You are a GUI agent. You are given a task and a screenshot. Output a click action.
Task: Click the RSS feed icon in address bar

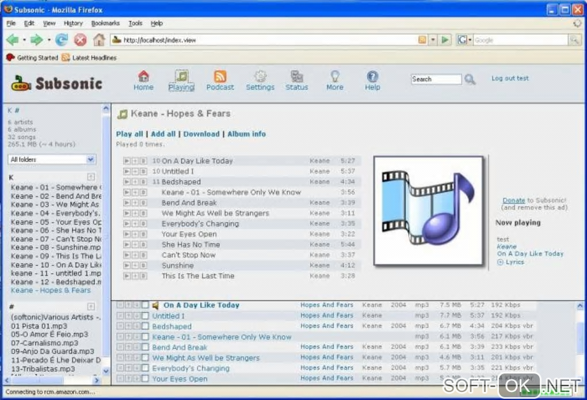(422, 40)
